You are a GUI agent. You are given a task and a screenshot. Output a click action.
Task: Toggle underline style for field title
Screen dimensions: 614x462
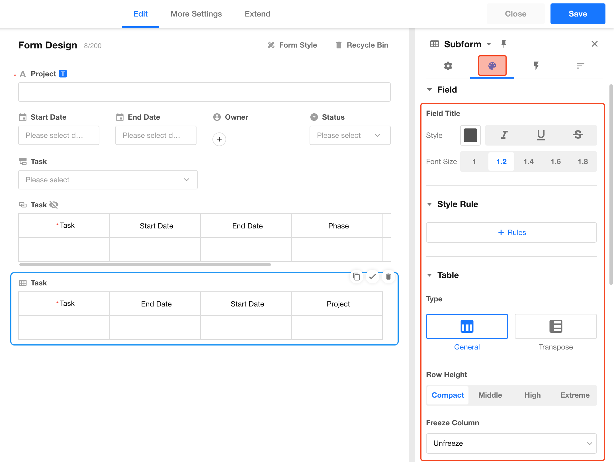(x=541, y=135)
